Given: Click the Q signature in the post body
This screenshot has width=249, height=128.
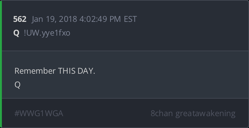Looking at the screenshot, I should (17, 85).
